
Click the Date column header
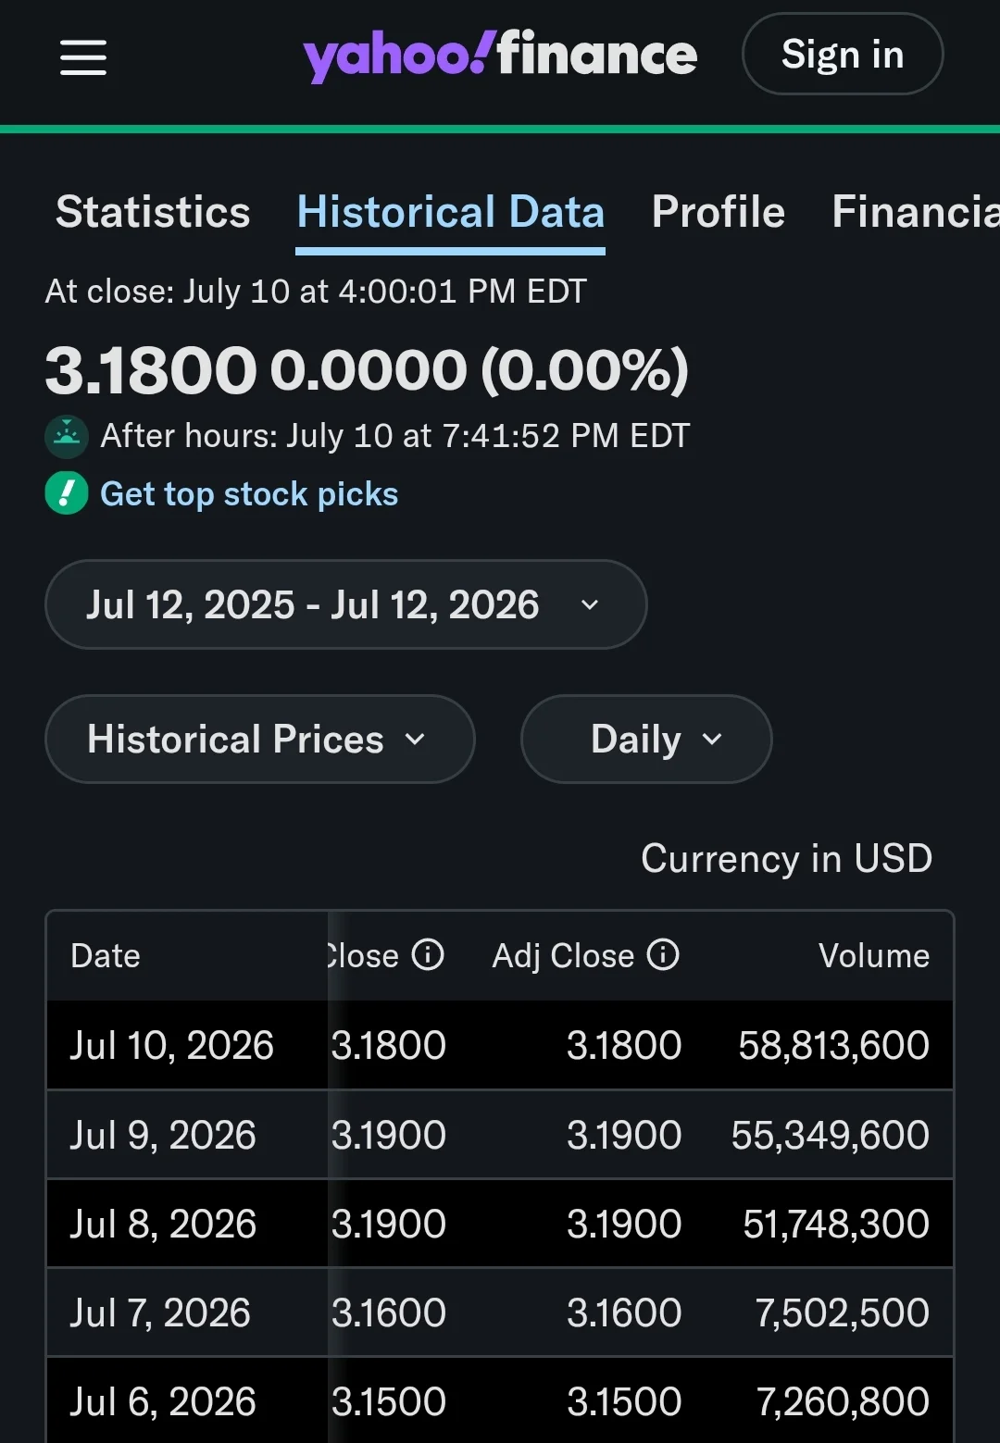click(106, 955)
